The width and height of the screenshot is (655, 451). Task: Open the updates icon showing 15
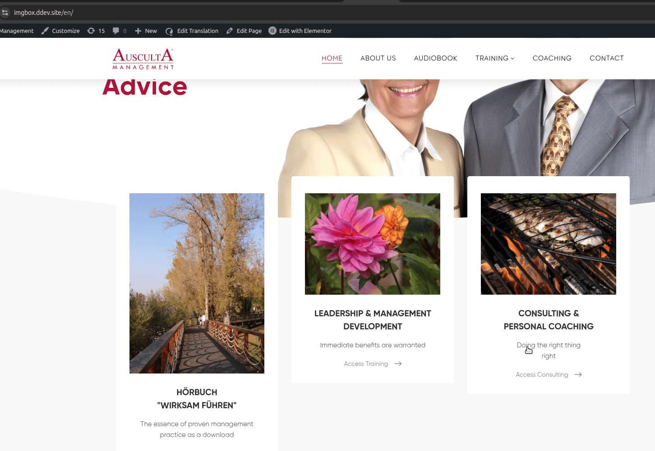[91, 31]
